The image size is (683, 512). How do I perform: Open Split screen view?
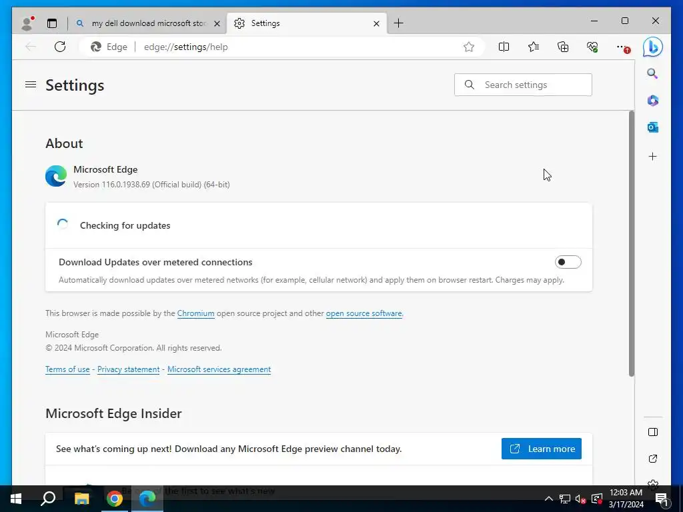[504, 47]
